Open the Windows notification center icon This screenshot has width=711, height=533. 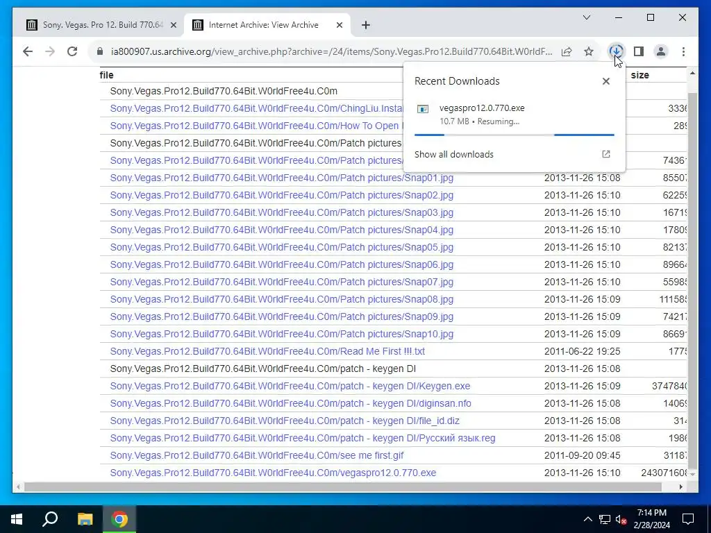point(688,519)
